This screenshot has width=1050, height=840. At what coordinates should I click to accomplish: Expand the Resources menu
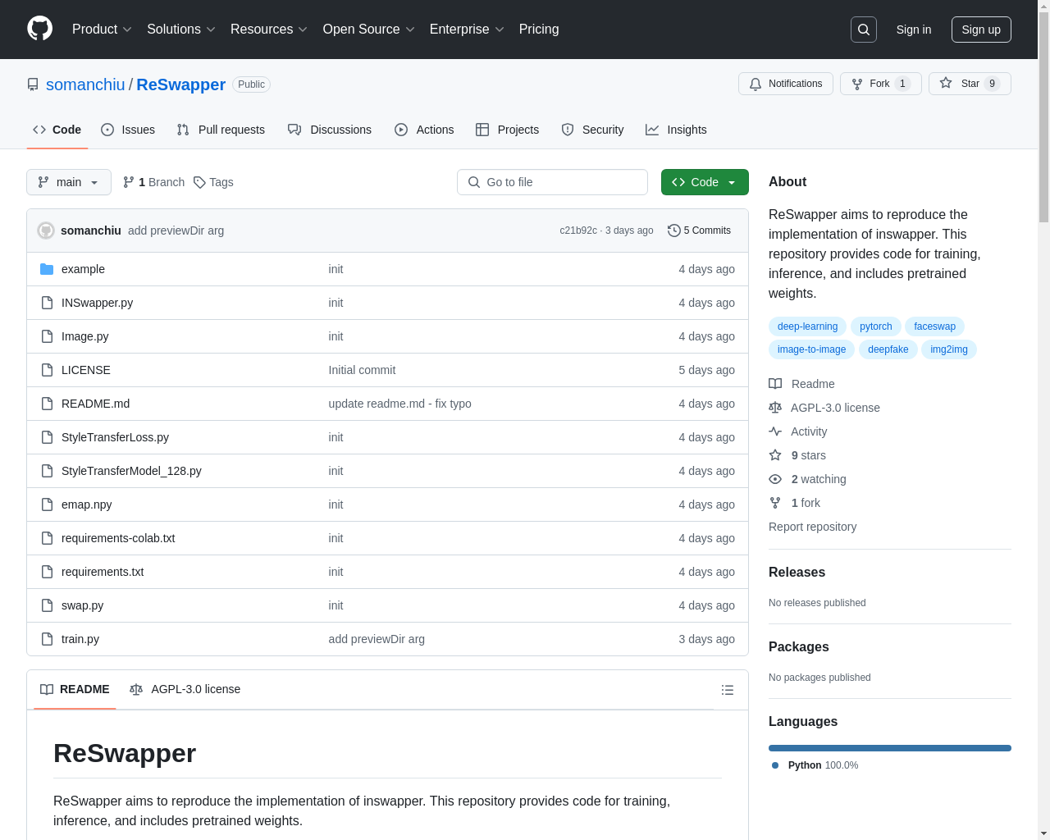(x=269, y=30)
